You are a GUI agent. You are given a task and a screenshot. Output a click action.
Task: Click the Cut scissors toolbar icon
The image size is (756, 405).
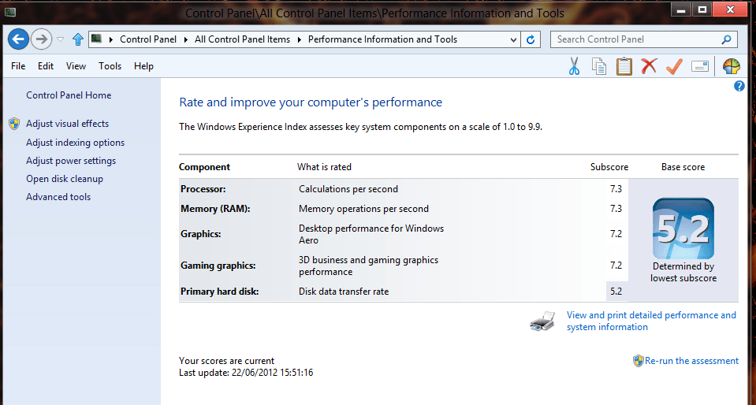[574, 66]
